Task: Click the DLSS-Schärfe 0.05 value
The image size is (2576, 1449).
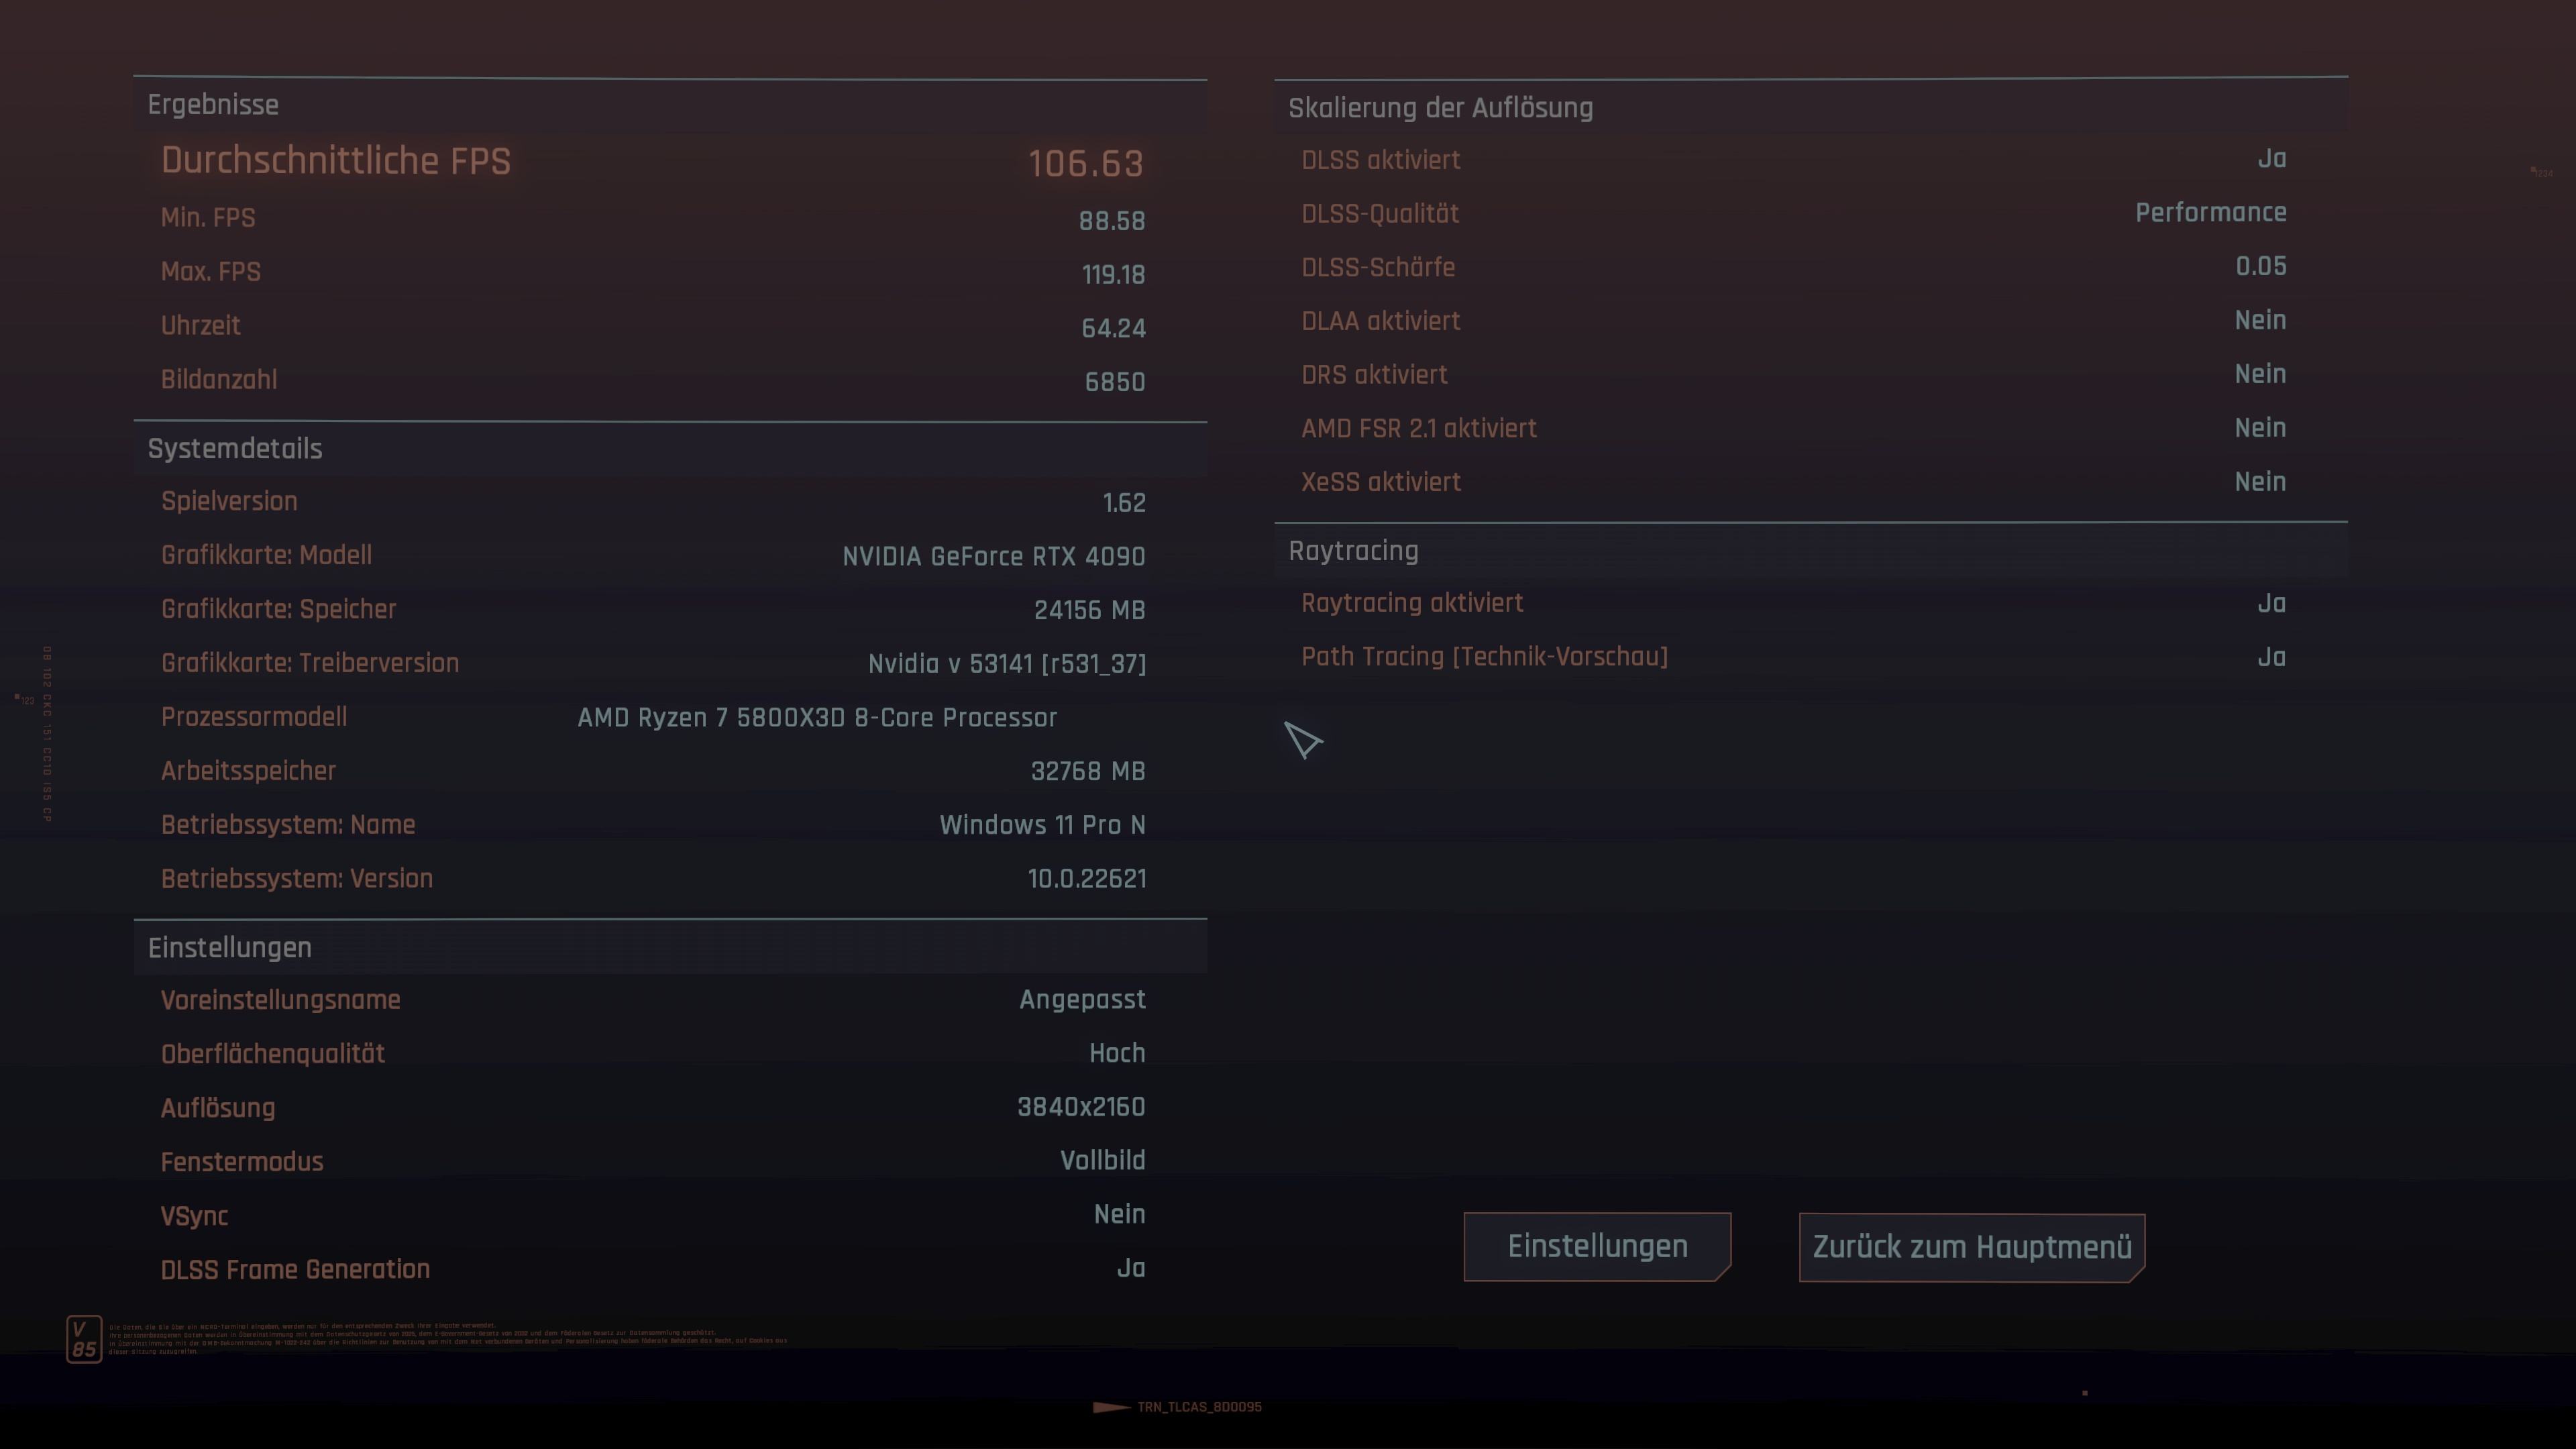Action: tap(2260, 266)
